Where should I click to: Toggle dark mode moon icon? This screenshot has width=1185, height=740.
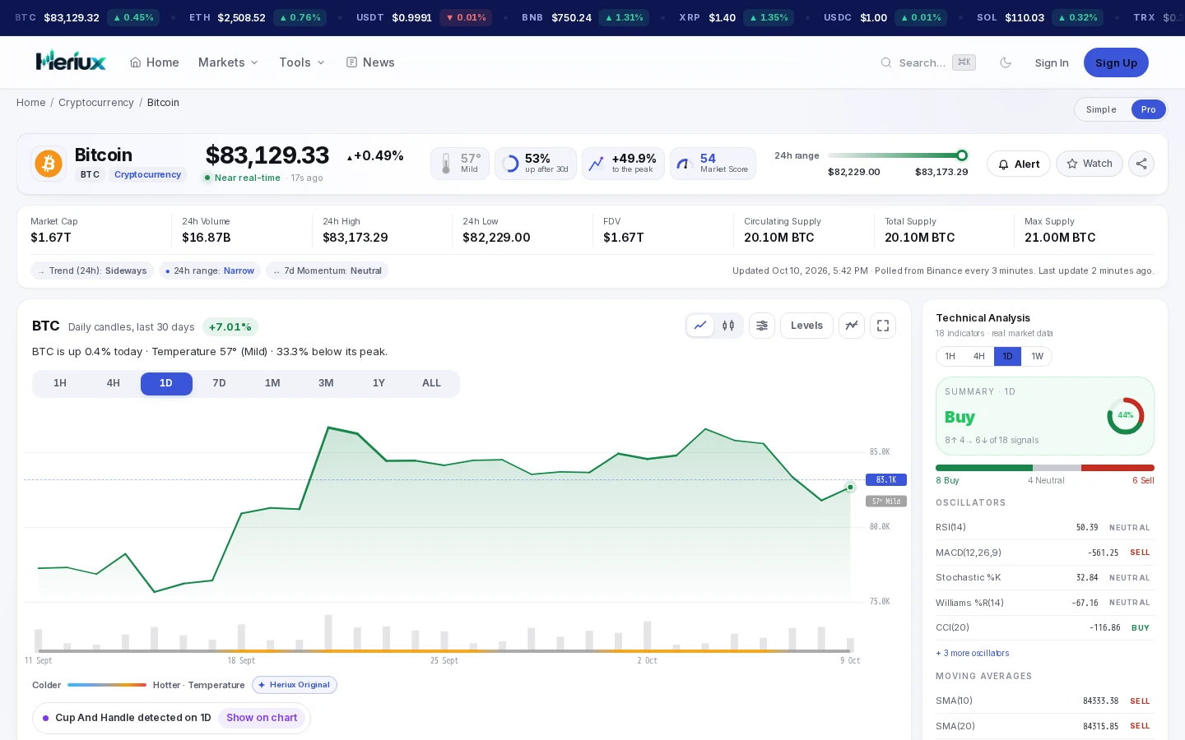click(x=1006, y=62)
